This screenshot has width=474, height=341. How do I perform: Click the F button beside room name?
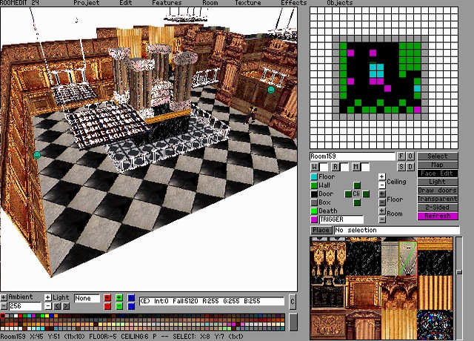point(401,156)
